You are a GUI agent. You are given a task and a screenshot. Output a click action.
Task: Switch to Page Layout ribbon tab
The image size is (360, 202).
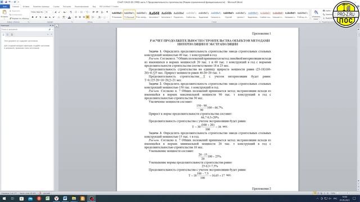pyautogui.click(x=41, y=6)
